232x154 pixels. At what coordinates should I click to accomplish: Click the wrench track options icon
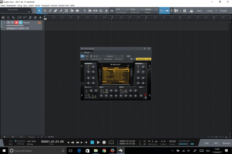[13, 18]
